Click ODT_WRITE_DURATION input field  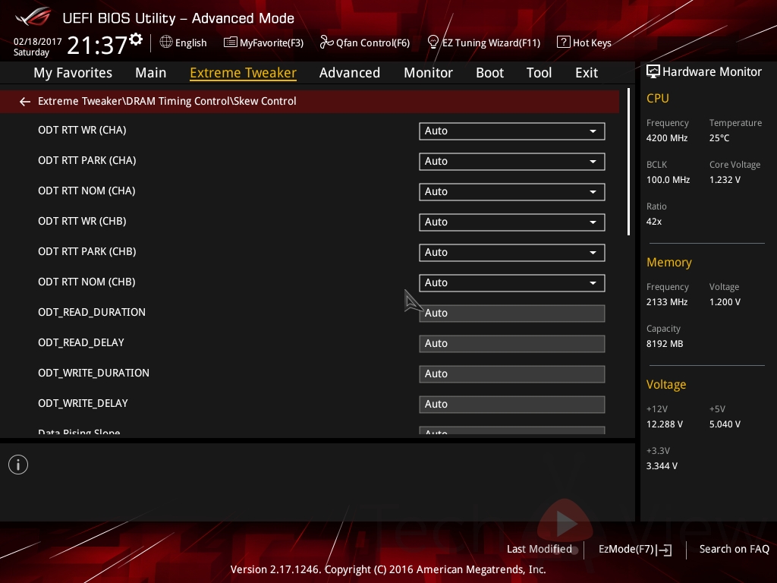click(x=512, y=373)
